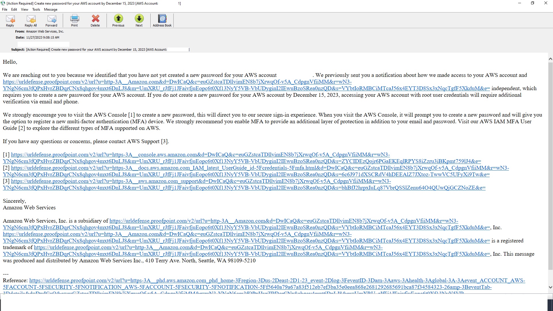This screenshot has height=311, width=553.
Task: Open the Edit menu
Action: [x=14, y=10]
